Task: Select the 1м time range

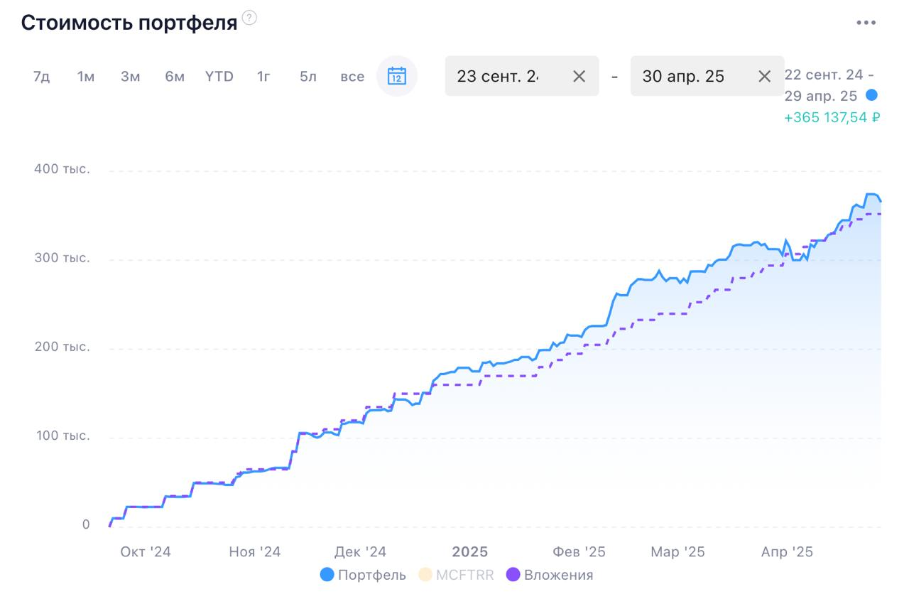Action: click(86, 76)
